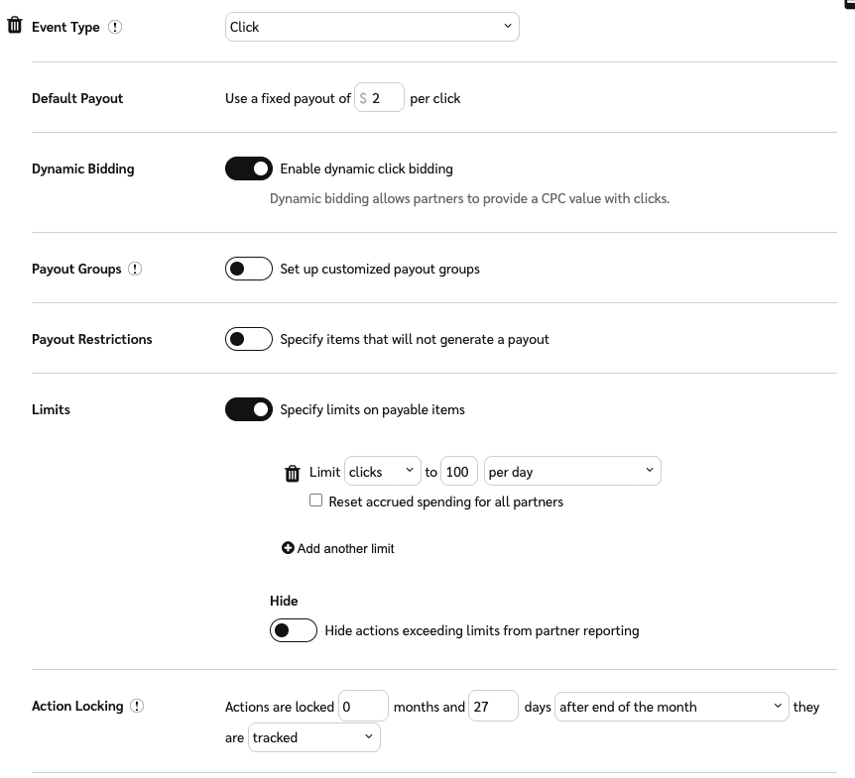Screen dimensions: 855x778
Task: Disable the dynamic click bidding toggle
Action: (x=249, y=168)
